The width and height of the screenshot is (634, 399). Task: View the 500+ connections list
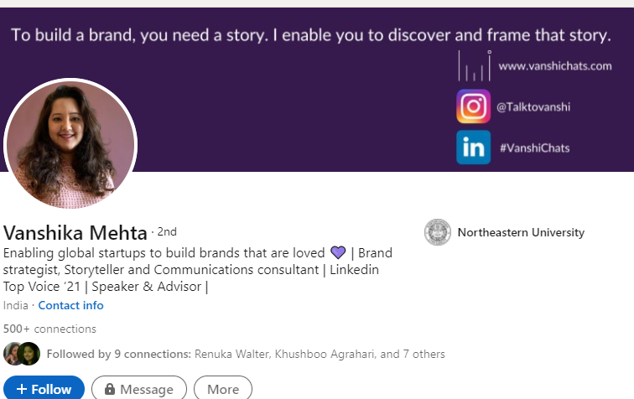click(x=49, y=329)
